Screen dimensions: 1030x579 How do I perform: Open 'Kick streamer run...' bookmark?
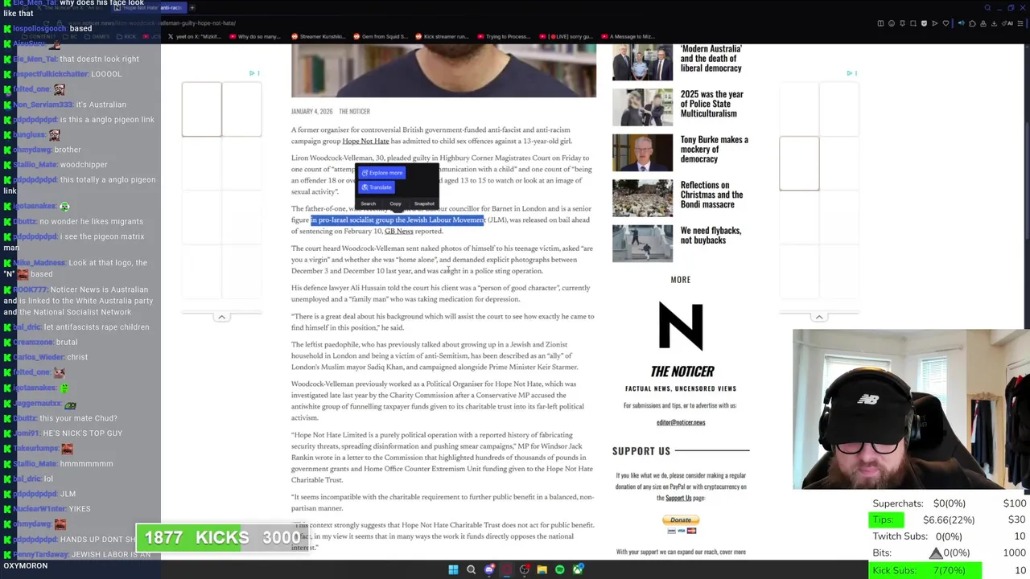(442, 36)
